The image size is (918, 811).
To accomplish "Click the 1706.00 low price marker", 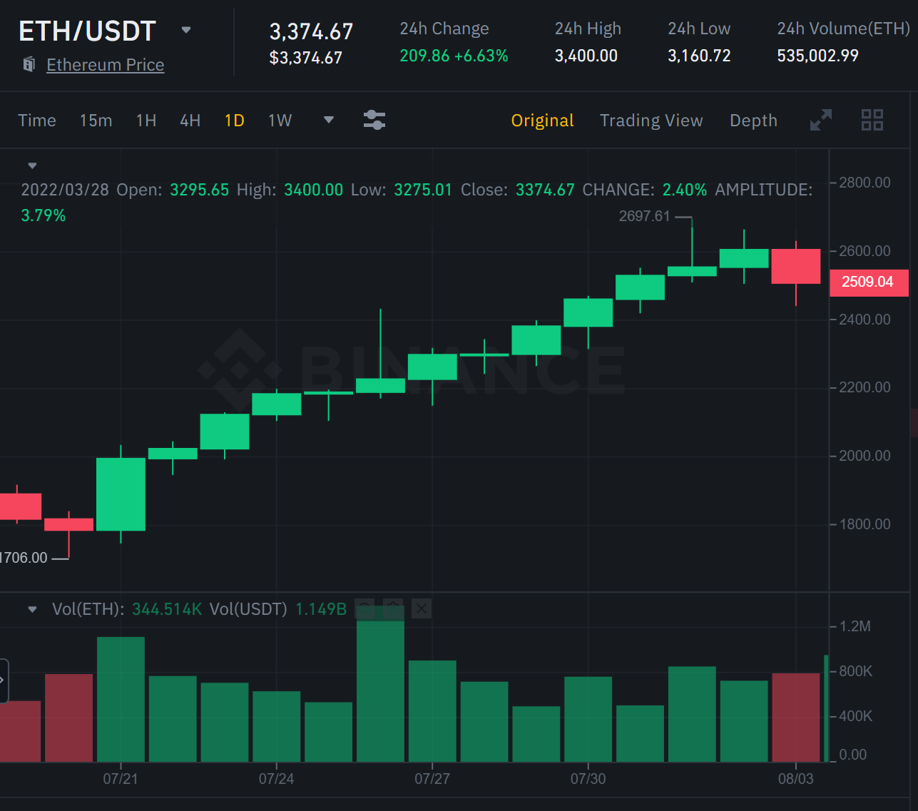I will click(x=24, y=558).
